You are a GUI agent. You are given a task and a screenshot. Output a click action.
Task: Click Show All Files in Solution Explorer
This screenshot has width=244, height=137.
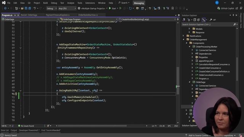(198, 20)
